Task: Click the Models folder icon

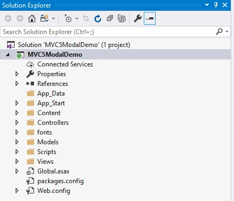Action: click(x=30, y=142)
